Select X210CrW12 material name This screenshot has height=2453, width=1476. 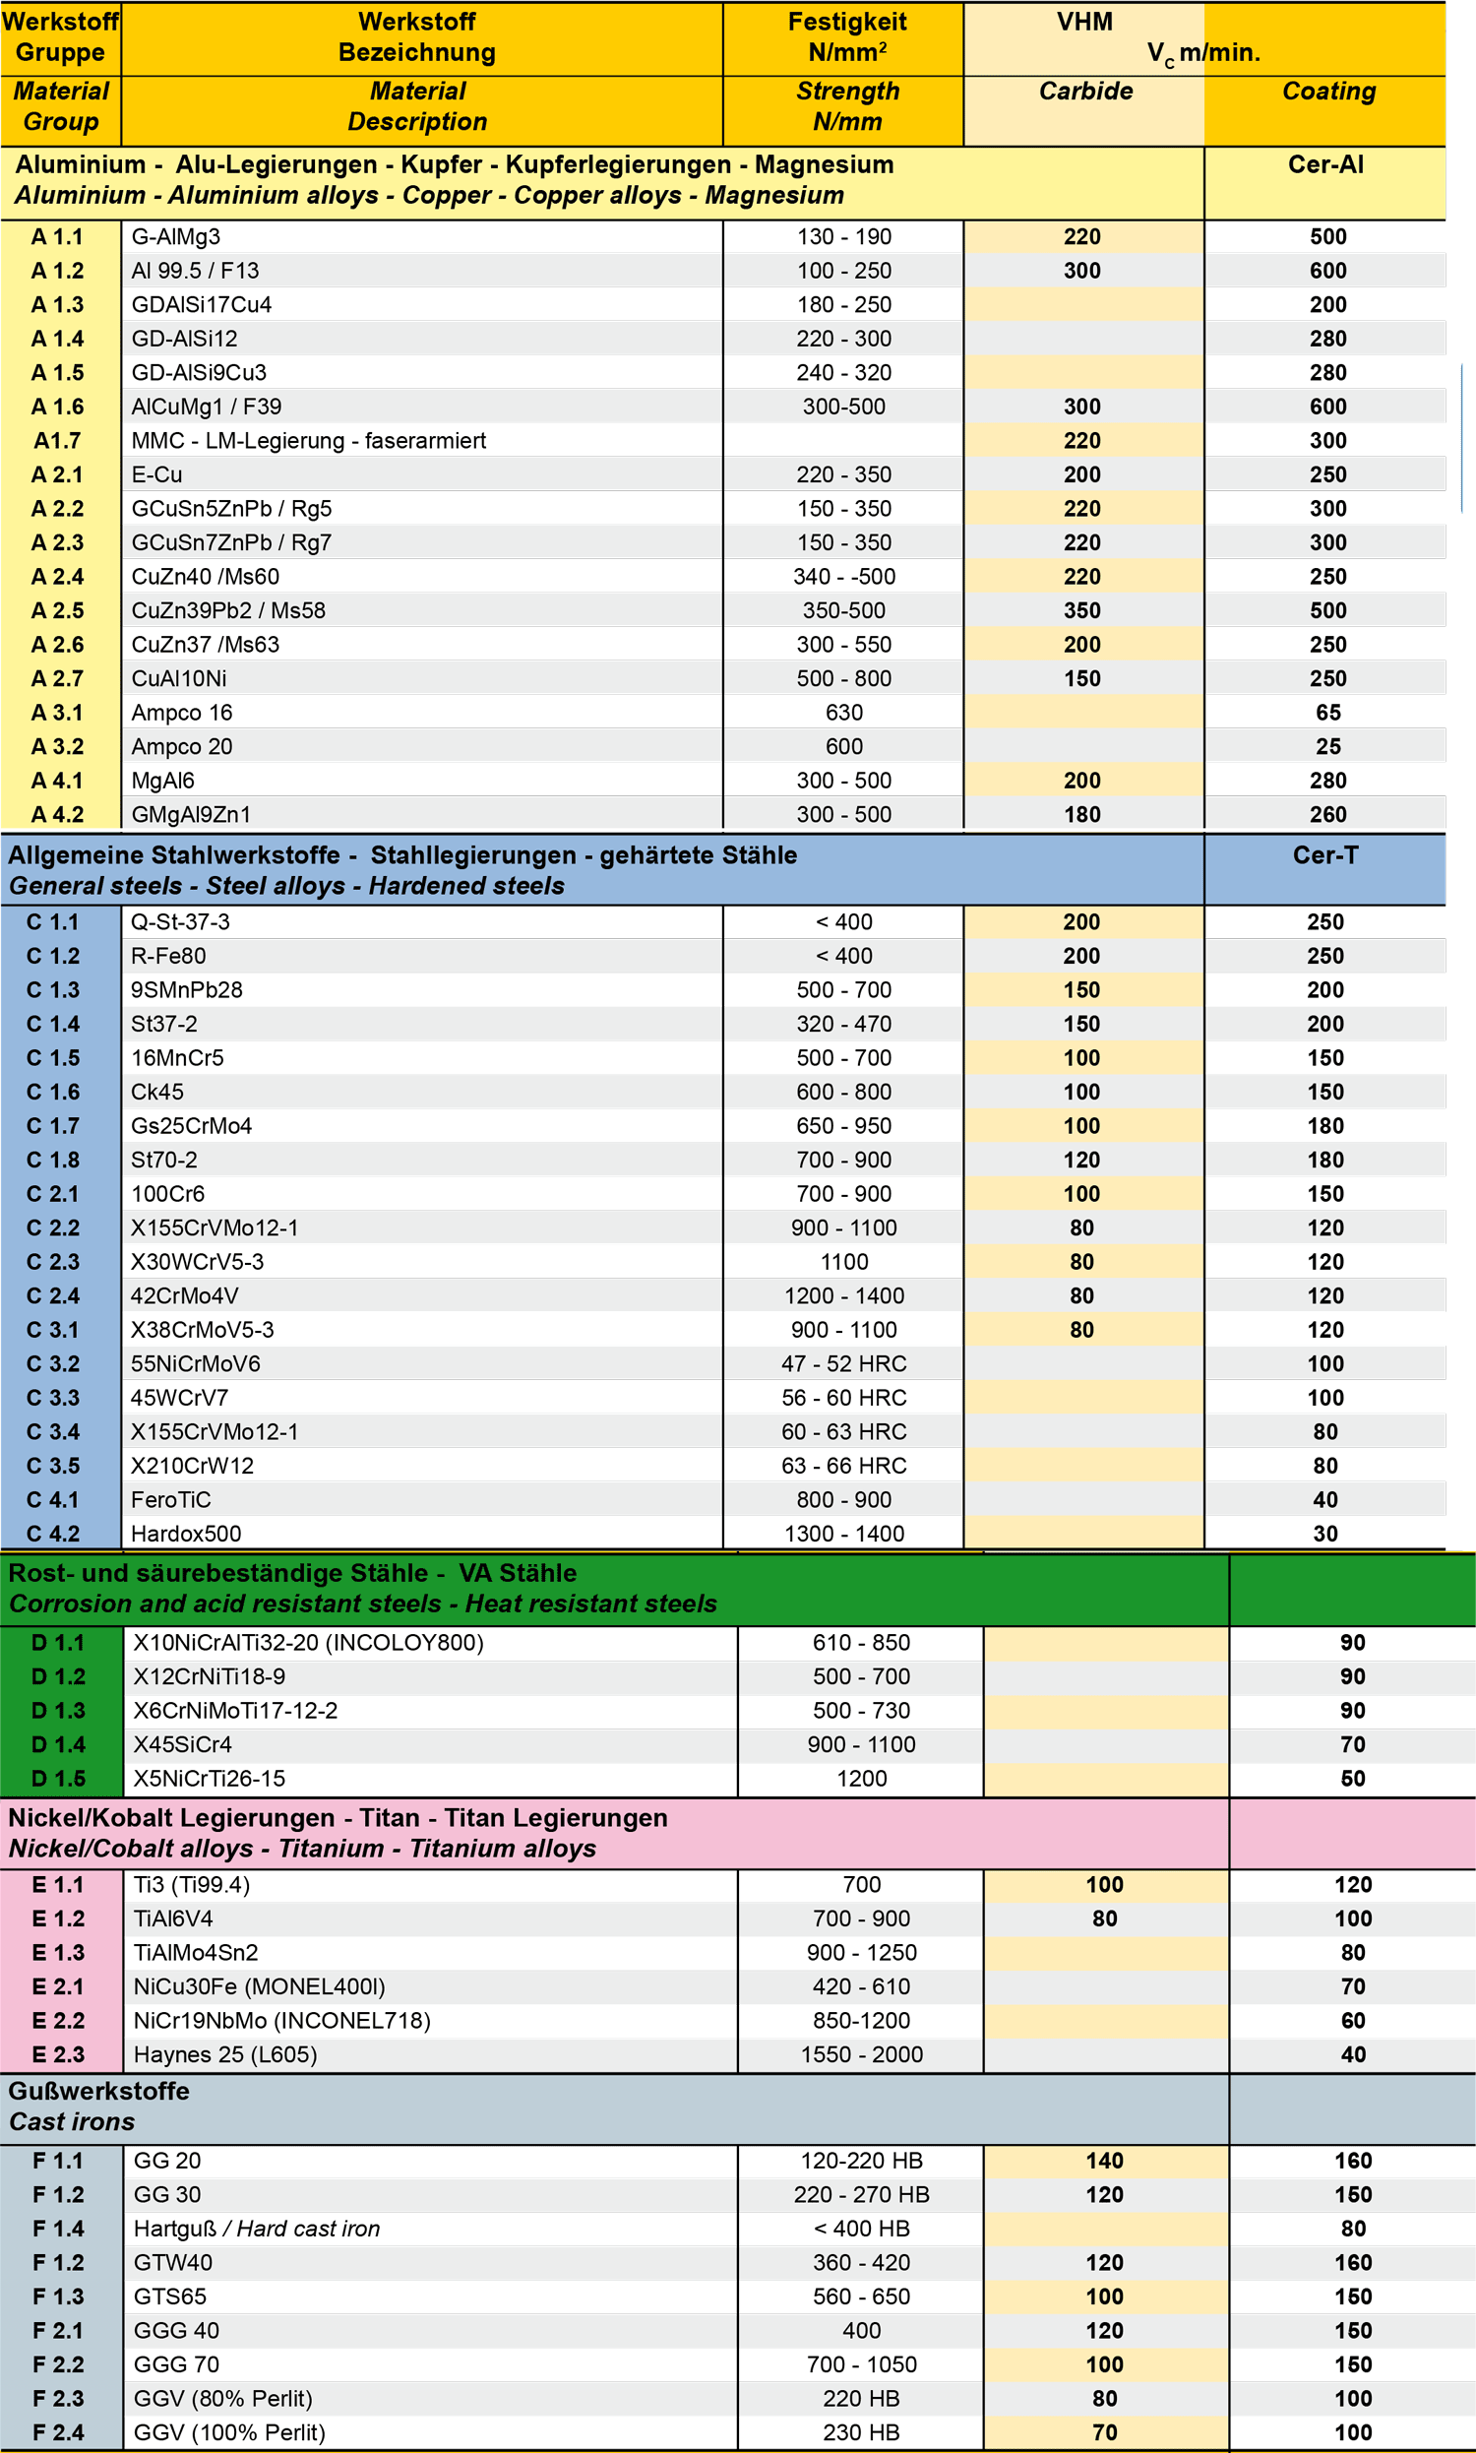coord(192,1466)
